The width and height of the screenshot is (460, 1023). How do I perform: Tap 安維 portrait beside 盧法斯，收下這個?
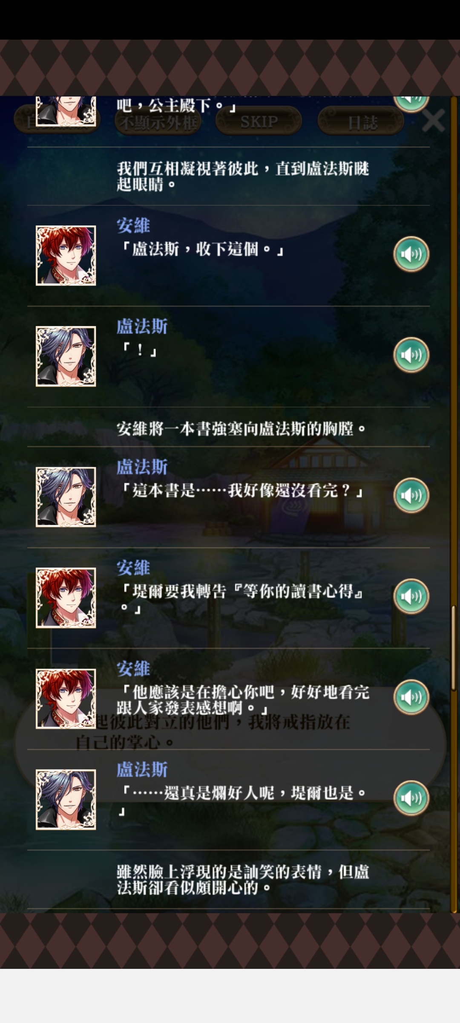66,256
